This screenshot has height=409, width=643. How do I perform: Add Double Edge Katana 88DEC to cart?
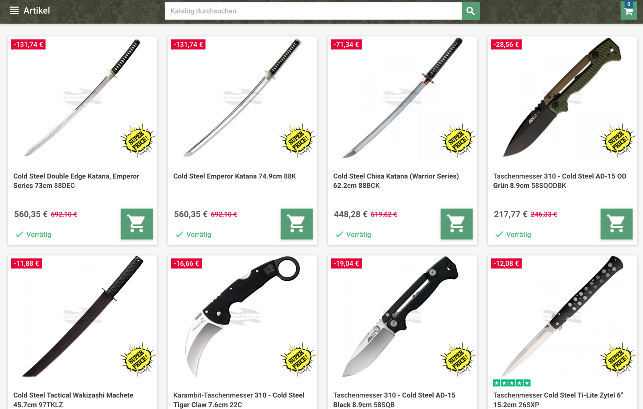tap(137, 224)
